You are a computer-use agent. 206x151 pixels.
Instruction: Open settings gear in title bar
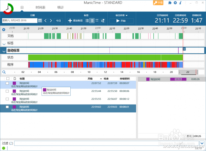pyautogui.click(x=175, y=3)
